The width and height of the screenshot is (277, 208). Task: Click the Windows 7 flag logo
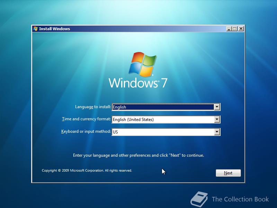point(143,64)
